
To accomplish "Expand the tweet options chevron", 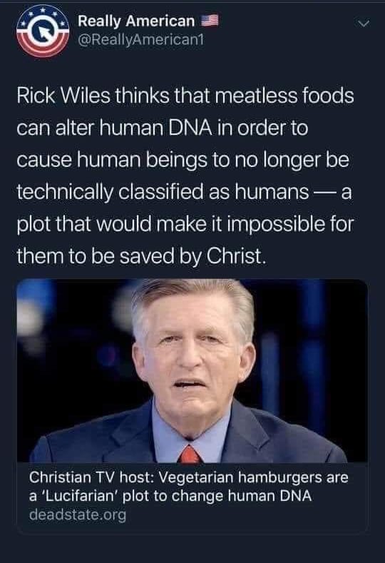I will point(364,24).
